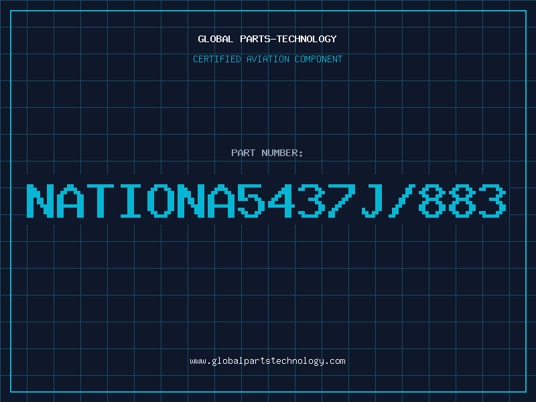Image resolution: width=536 pixels, height=402 pixels.
Task: Select the part number NATIONA5437J/883
Action: click(266, 200)
